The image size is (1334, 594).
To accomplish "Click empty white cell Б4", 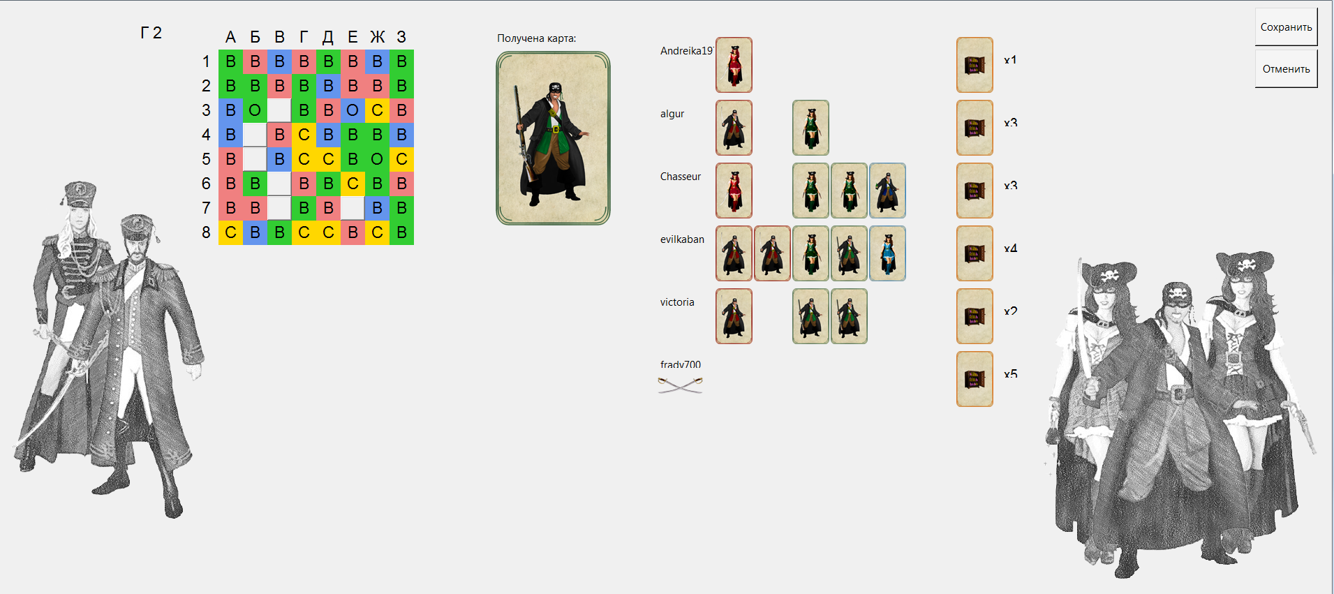I will [255, 135].
